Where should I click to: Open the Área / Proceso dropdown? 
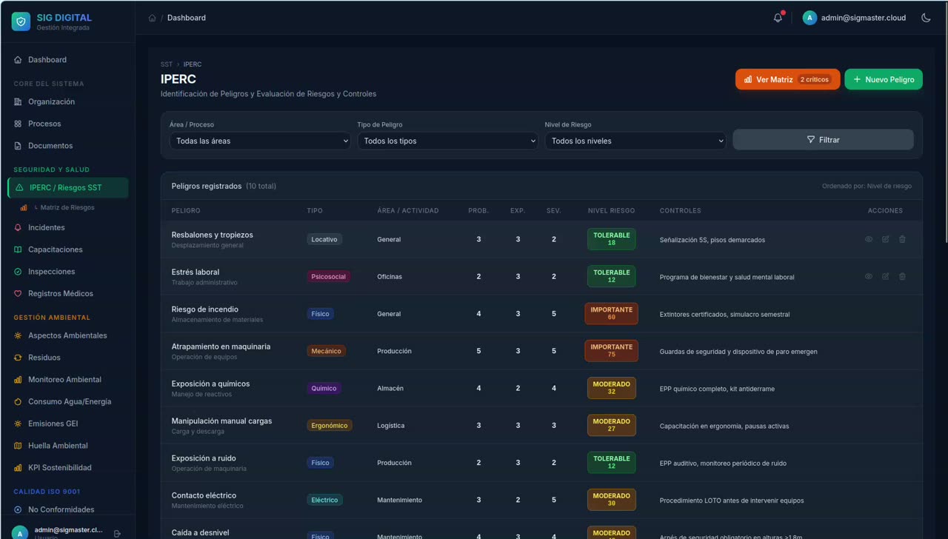coord(260,141)
